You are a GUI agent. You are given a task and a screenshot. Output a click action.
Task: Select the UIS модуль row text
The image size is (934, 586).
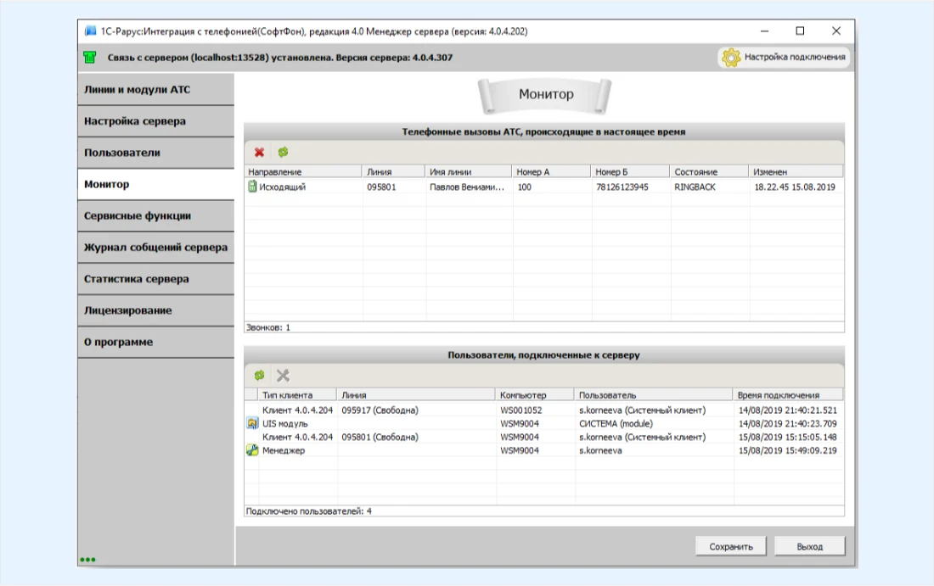284,423
